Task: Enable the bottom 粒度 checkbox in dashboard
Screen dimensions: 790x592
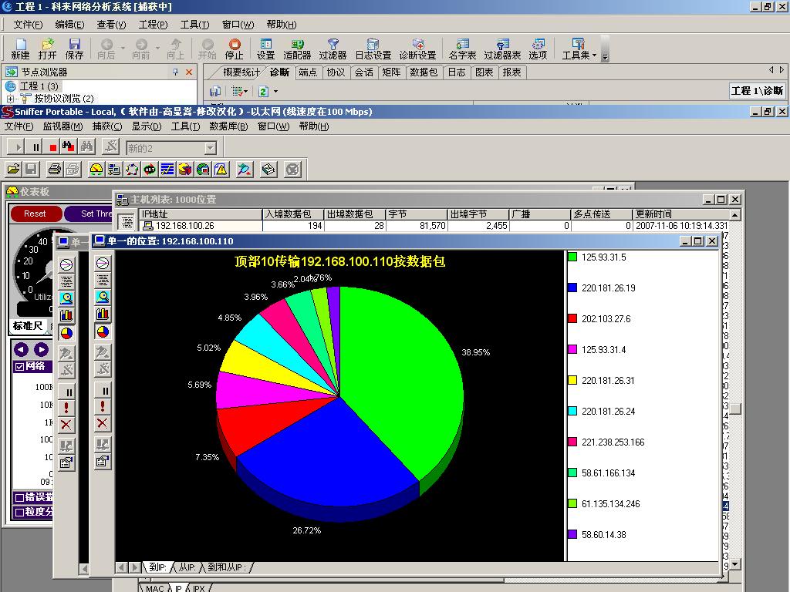Action: coord(19,512)
